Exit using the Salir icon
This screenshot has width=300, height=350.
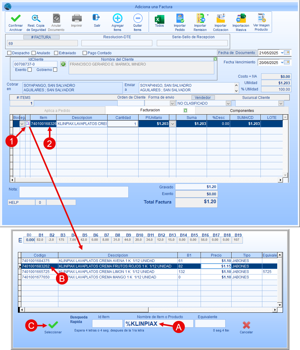[x=96, y=17]
